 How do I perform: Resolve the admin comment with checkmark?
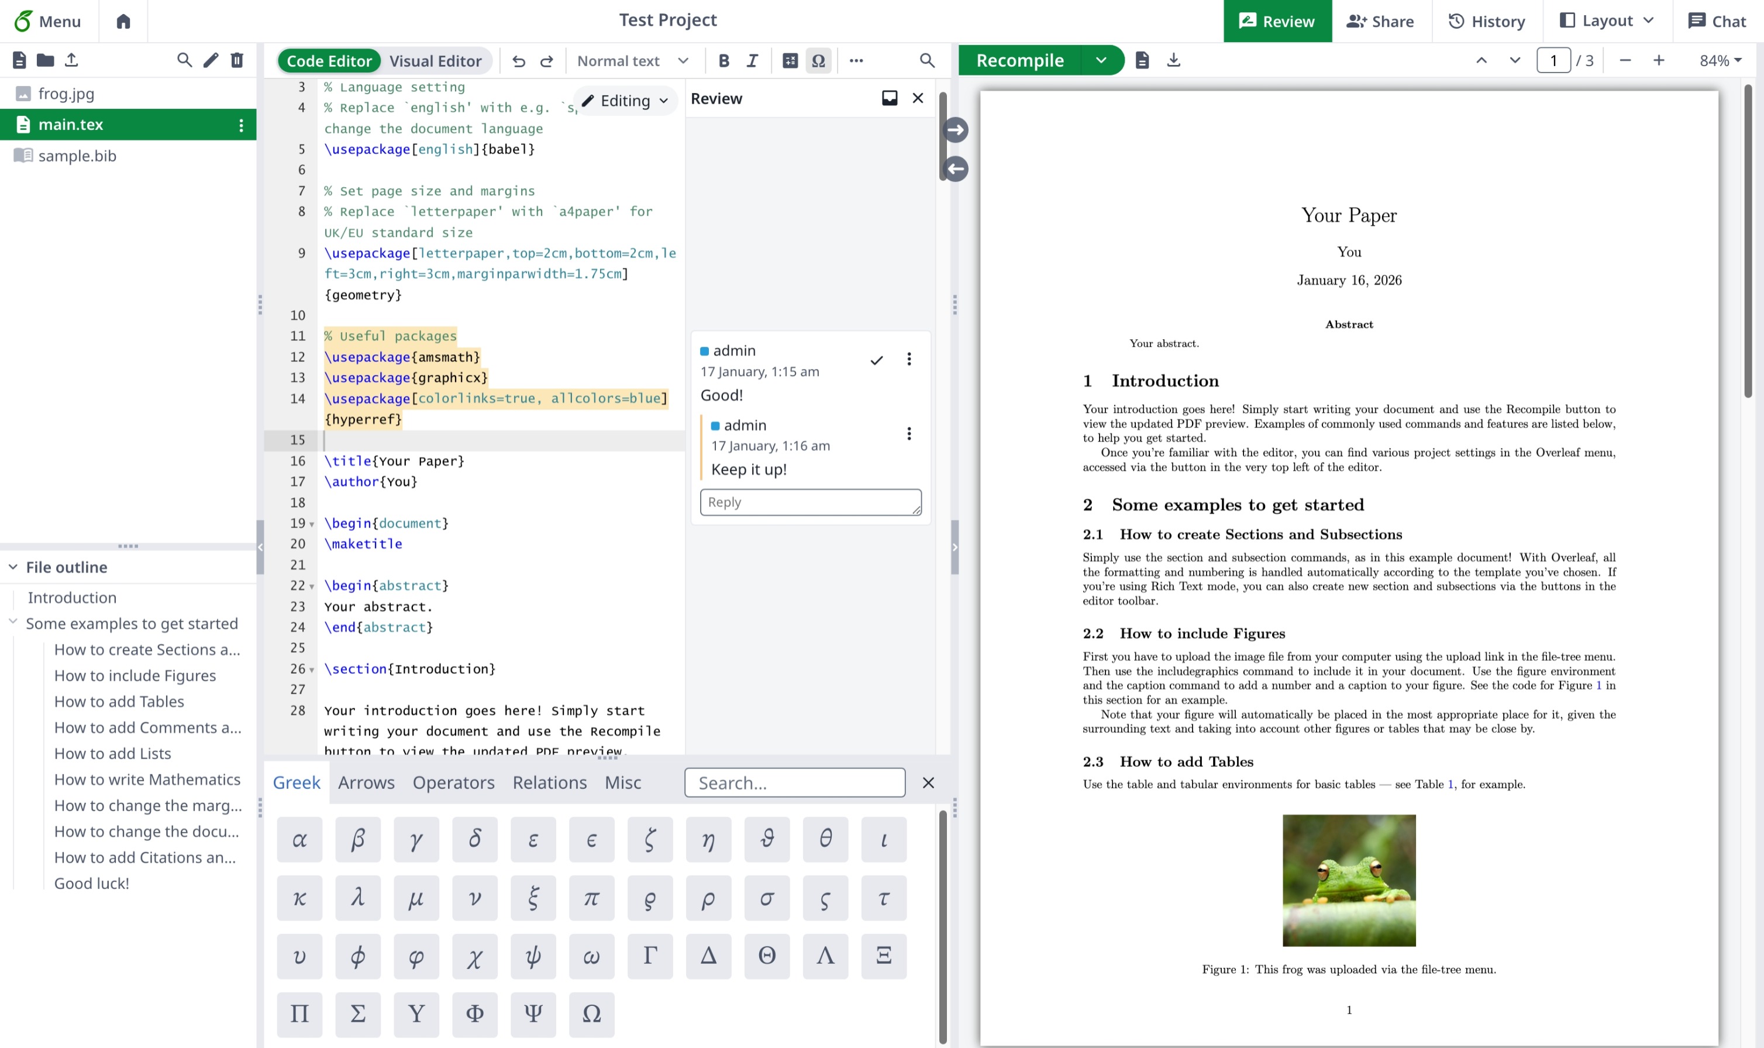(x=876, y=360)
